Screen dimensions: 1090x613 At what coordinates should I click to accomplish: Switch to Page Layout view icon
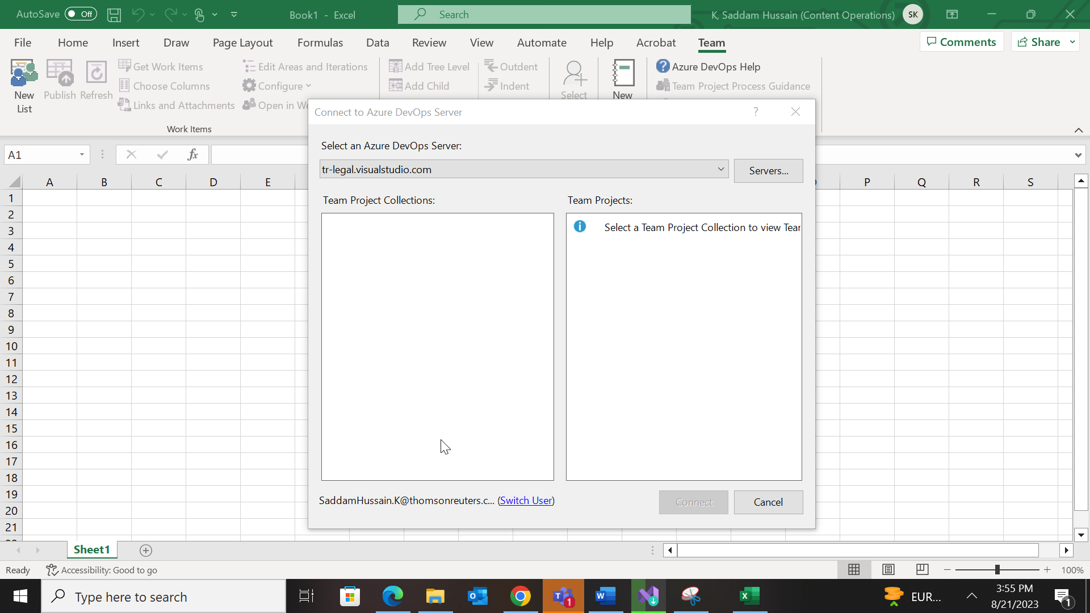coord(888,569)
